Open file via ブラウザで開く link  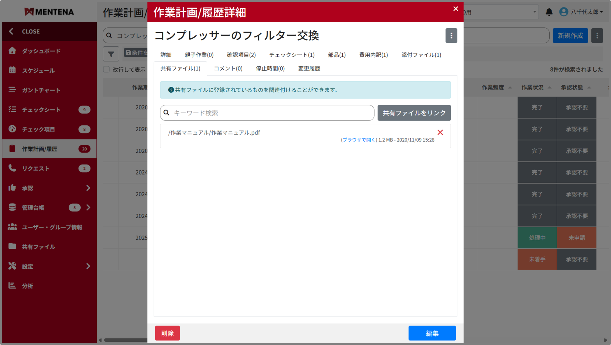click(359, 140)
